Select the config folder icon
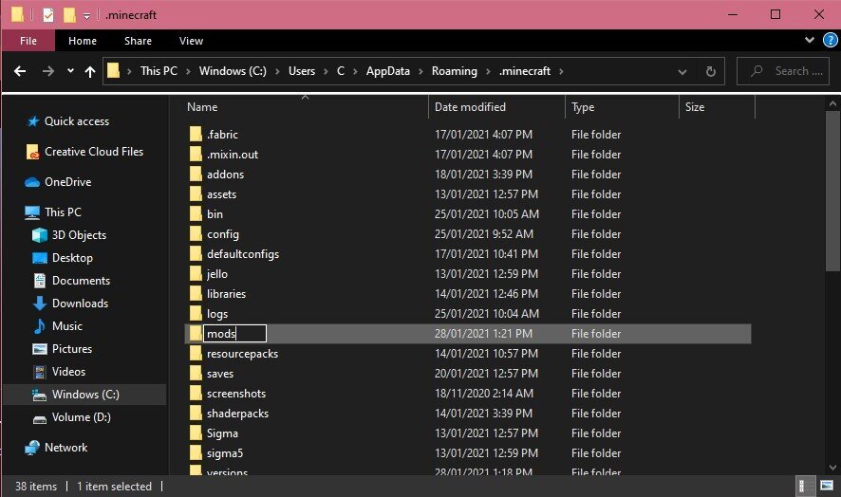841x497 pixels. (x=196, y=233)
